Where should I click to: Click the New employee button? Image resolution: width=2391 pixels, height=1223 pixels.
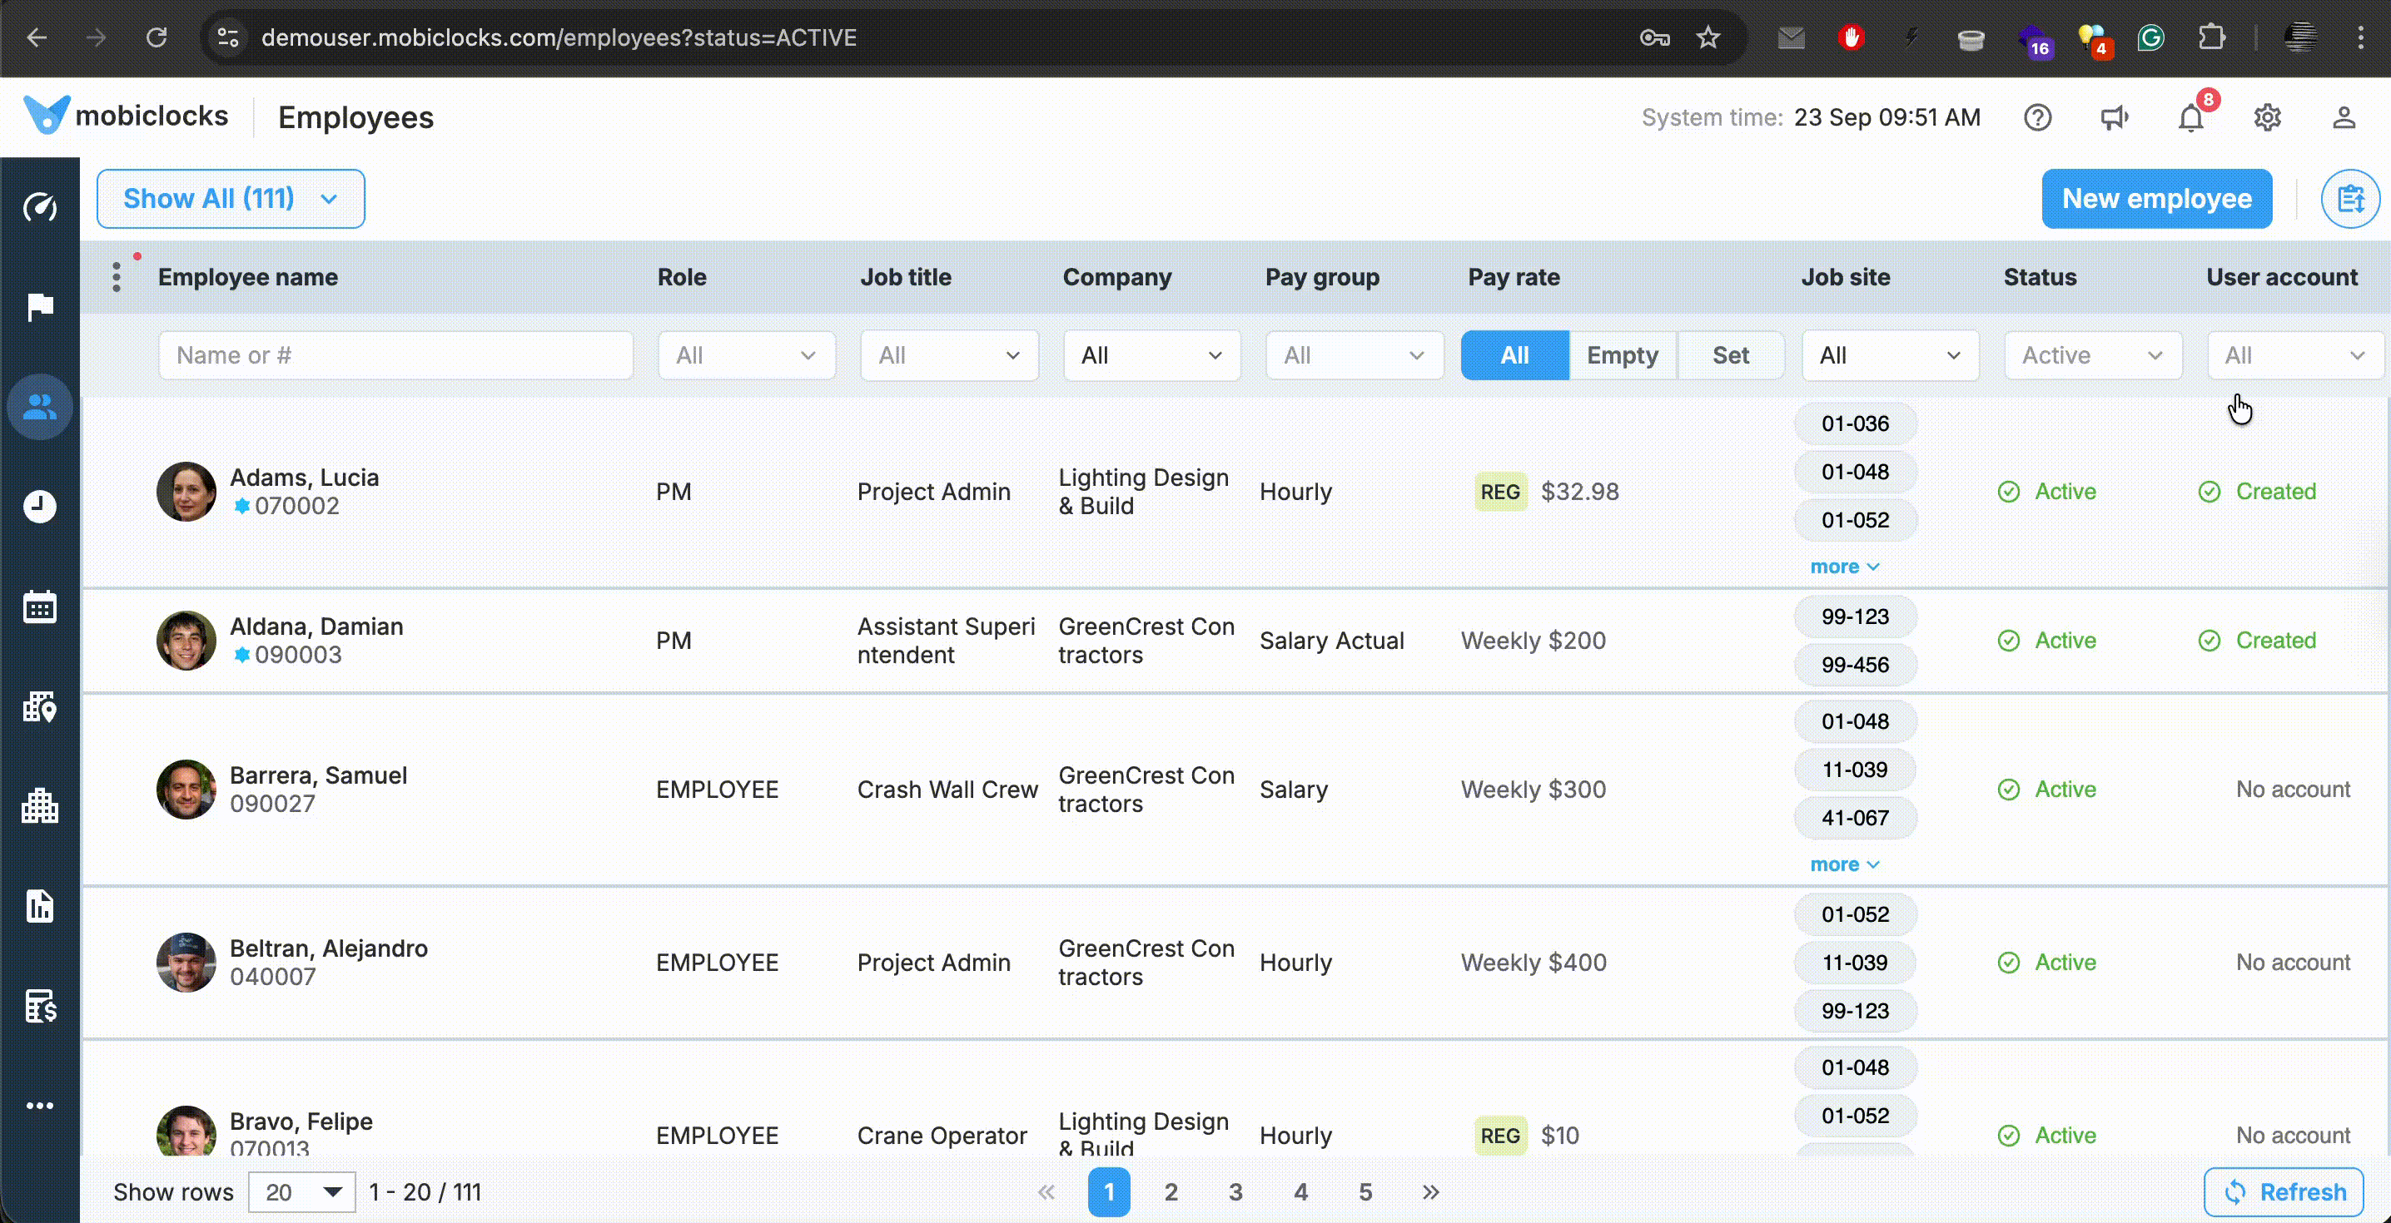[2156, 199]
